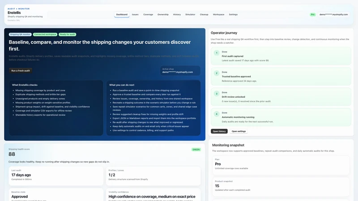This screenshot has height=201, width=358.
Task: Open history from Operator journey
Action: (219, 131)
